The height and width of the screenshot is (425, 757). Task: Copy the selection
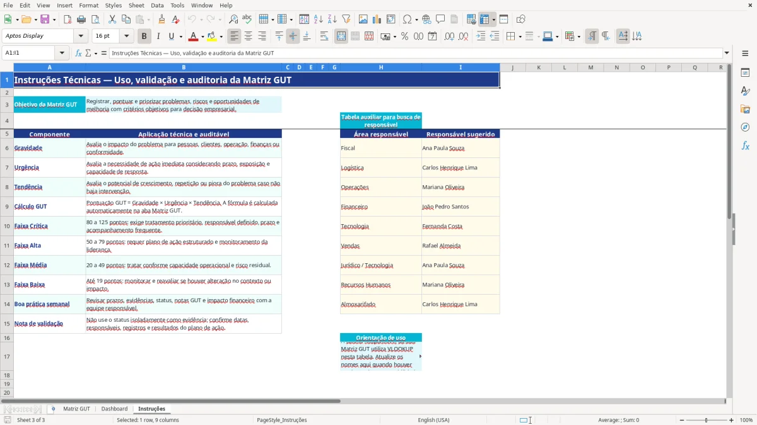(x=126, y=20)
